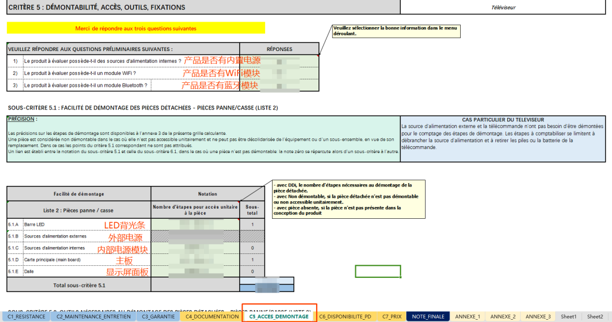Click the 'Total sous-critère 5.1' label cell
This screenshot has width=612, height=322.
click(79, 285)
